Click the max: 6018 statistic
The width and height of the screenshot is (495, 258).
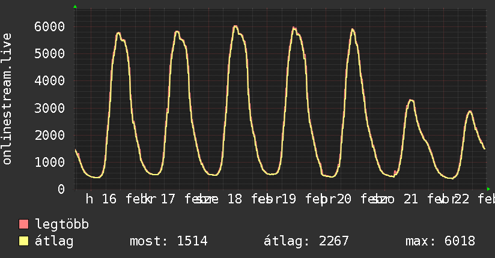[x=440, y=241]
